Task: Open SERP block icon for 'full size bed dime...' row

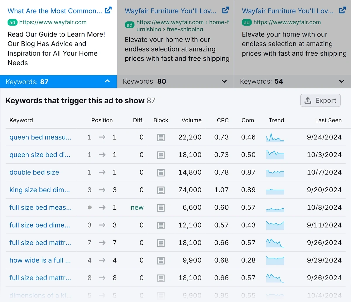Action: click(x=161, y=225)
